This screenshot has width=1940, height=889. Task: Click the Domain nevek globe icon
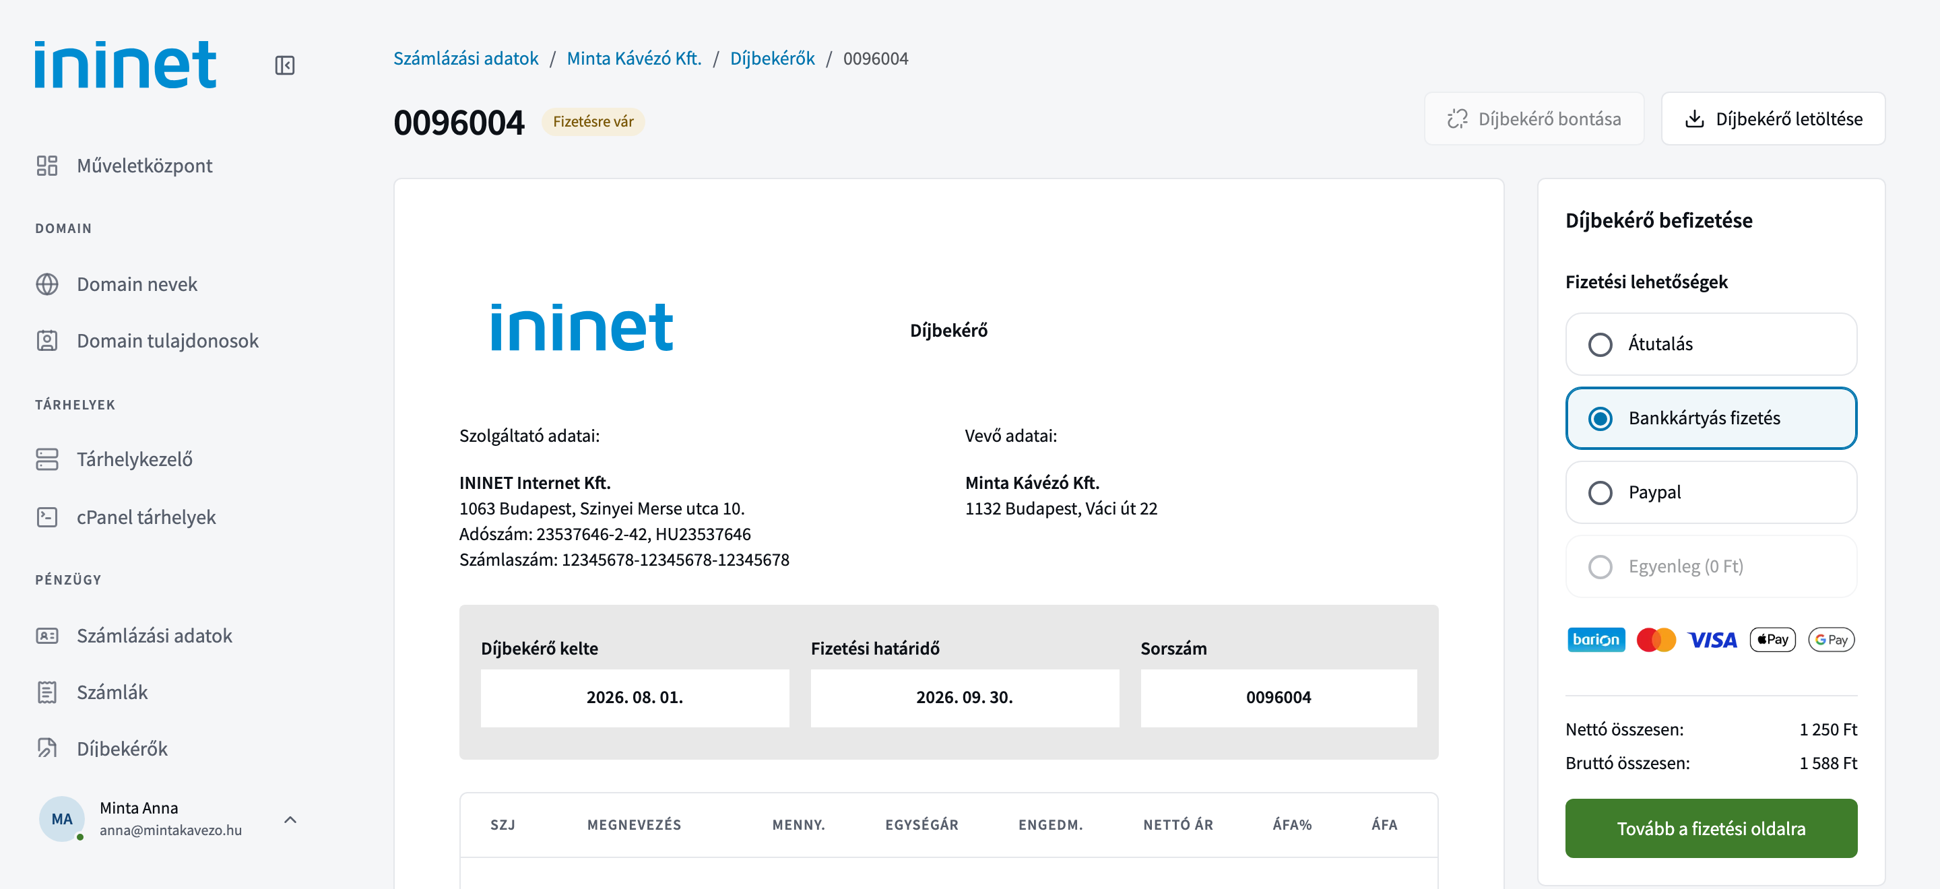tap(46, 284)
